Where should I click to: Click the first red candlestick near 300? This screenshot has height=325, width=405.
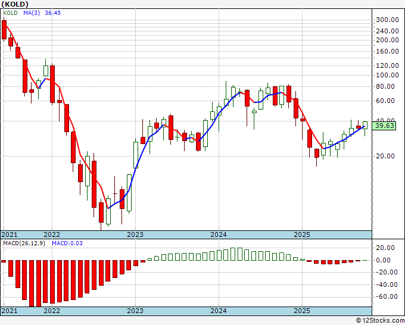coord(4,30)
